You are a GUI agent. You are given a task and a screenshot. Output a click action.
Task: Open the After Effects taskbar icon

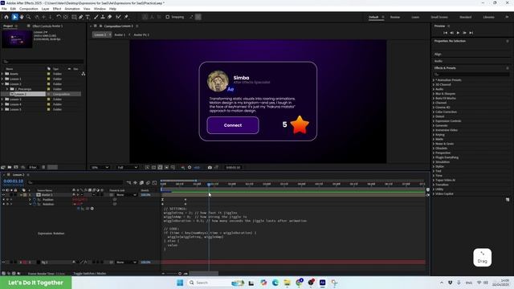[x=323, y=283]
